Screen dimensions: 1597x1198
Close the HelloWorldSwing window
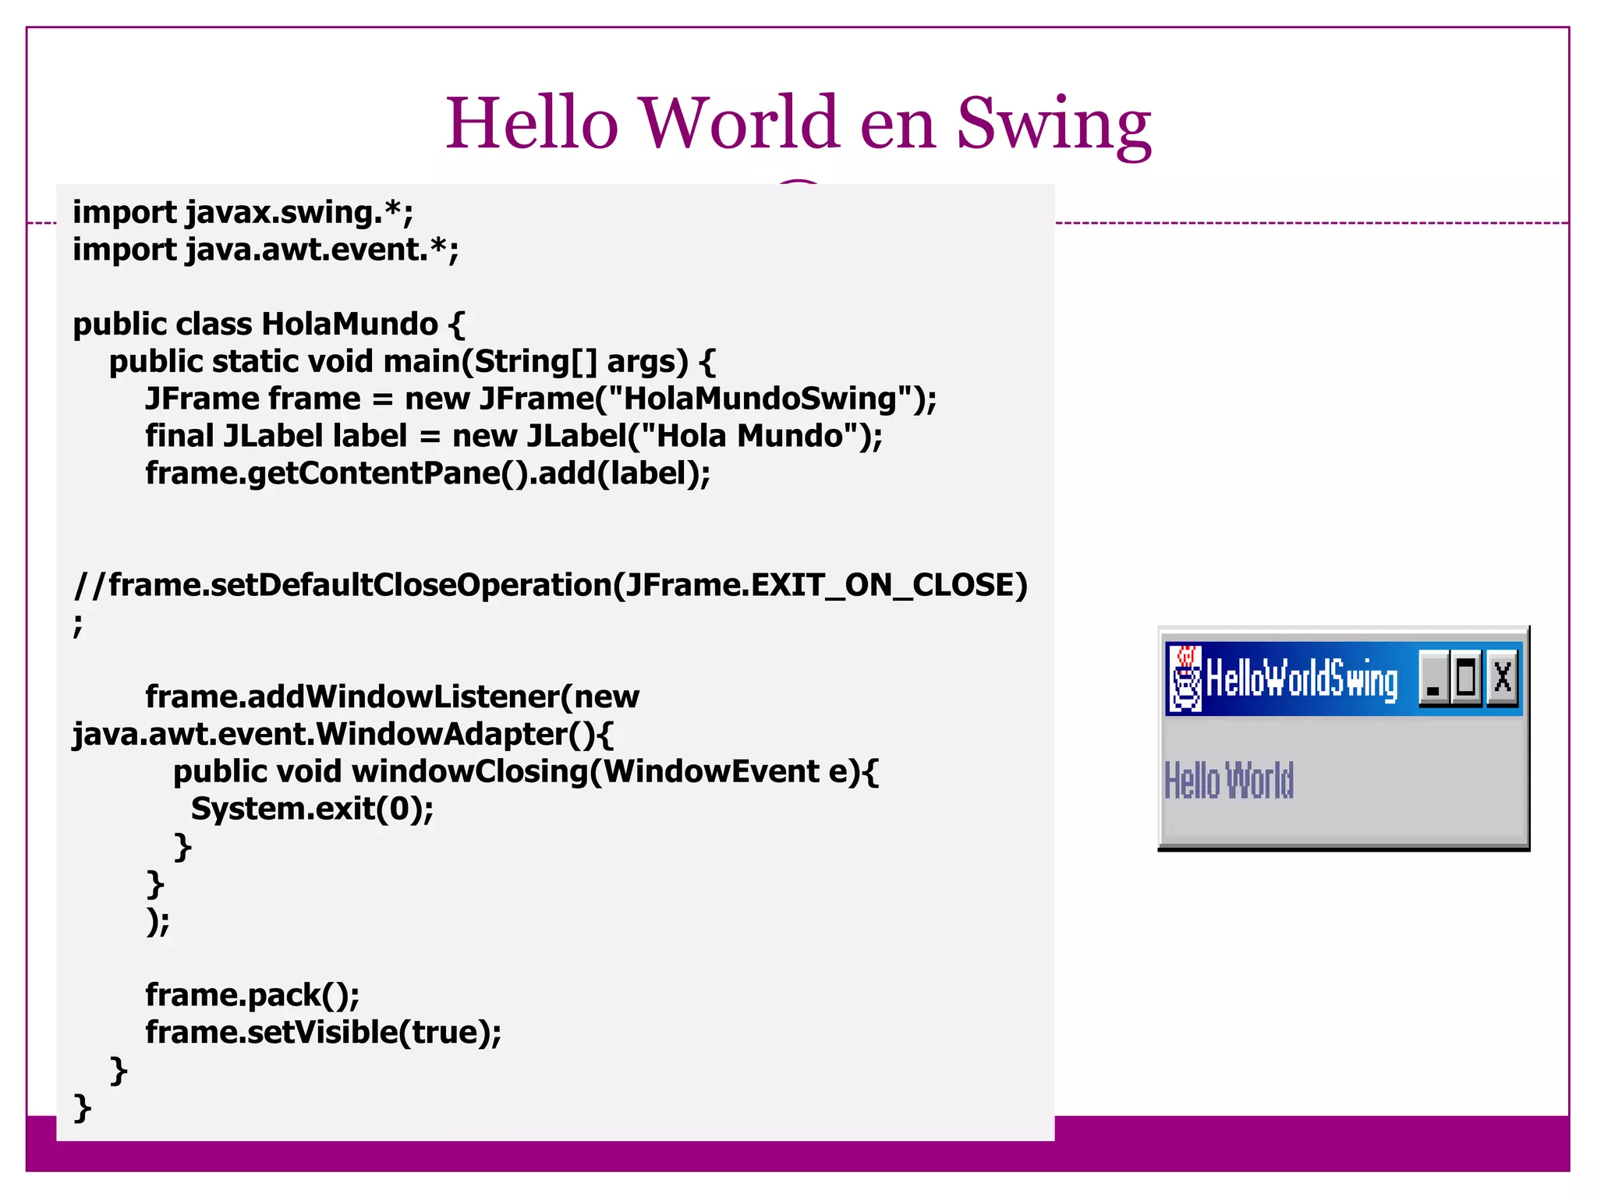1502,678
